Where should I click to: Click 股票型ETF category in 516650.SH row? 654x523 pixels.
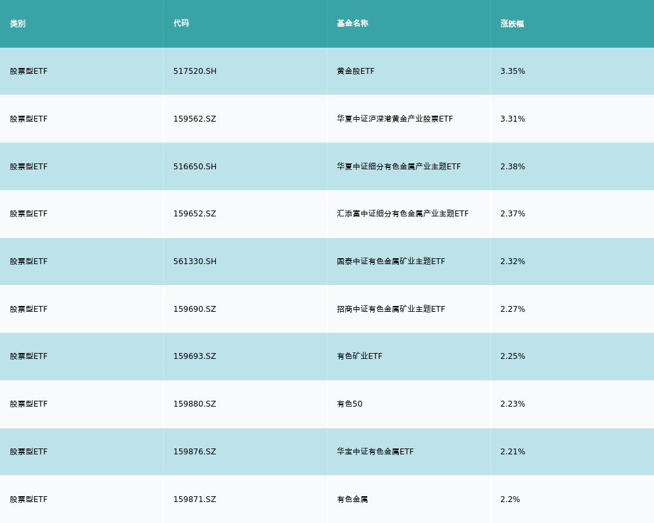point(29,167)
